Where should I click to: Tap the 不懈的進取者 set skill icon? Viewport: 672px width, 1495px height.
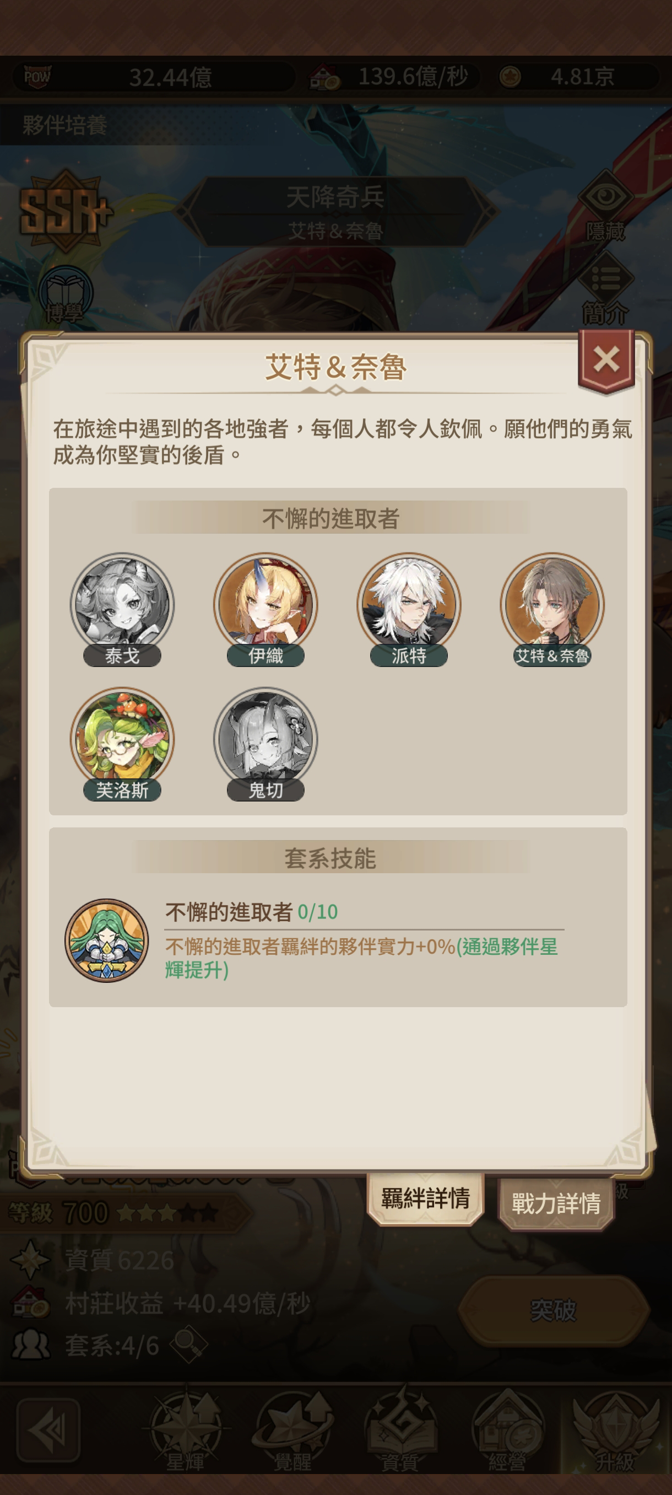point(107,940)
